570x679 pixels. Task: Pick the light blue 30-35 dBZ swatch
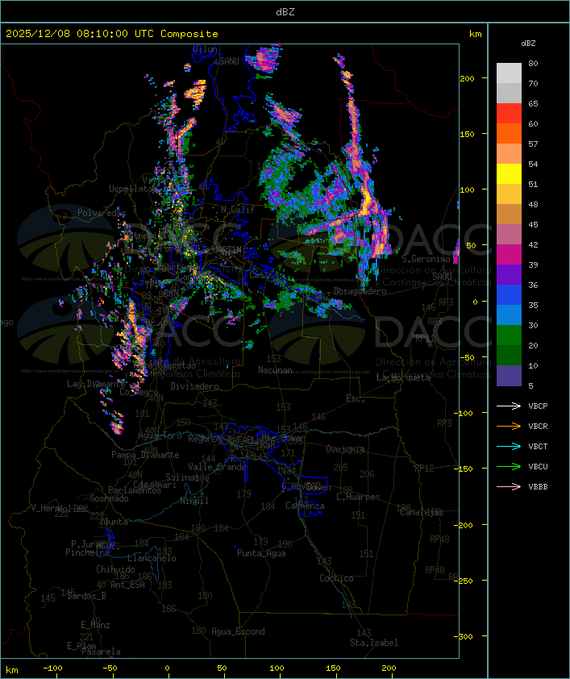pyautogui.click(x=509, y=315)
